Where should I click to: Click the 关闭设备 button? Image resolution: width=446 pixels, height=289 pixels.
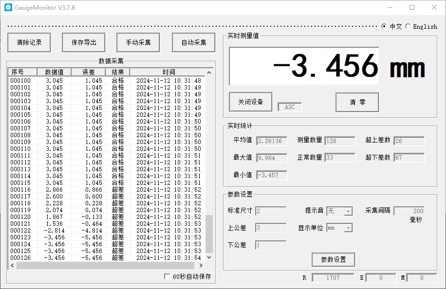251,102
